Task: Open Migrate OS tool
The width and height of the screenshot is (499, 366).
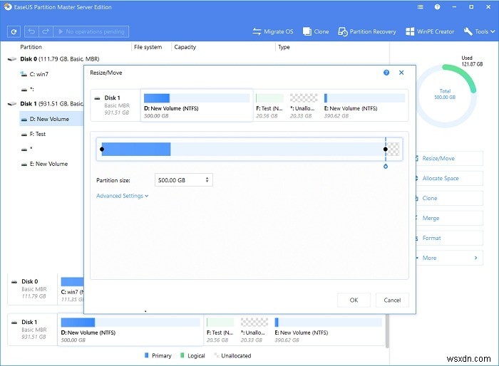Action: 273,31
